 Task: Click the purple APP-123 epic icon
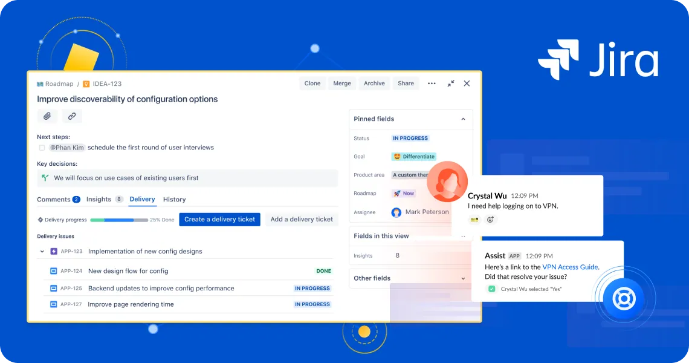pyautogui.click(x=54, y=251)
